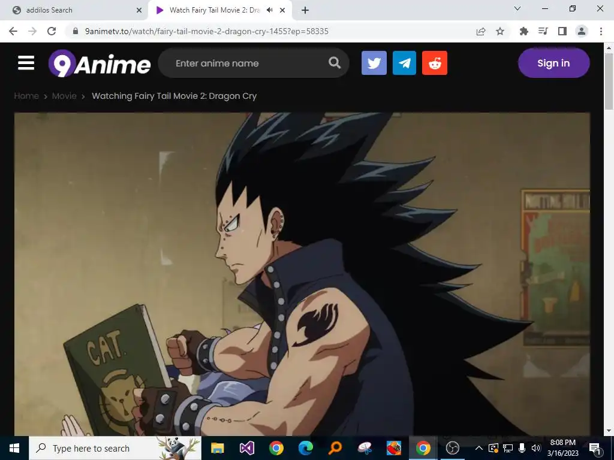Click the scrollbar down arrow

tap(609, 431)
